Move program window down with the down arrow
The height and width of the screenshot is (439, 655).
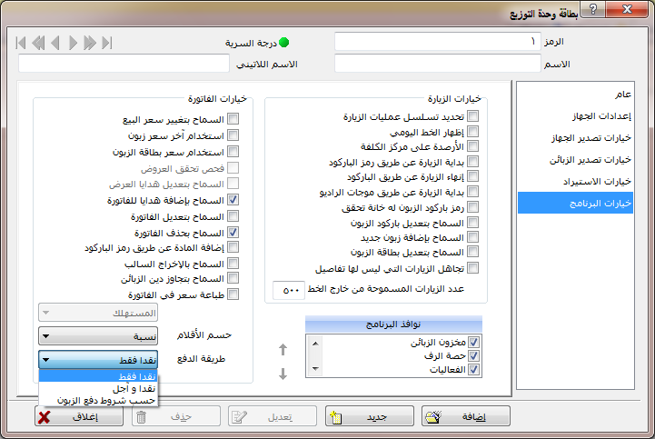[x=282, y=373]
